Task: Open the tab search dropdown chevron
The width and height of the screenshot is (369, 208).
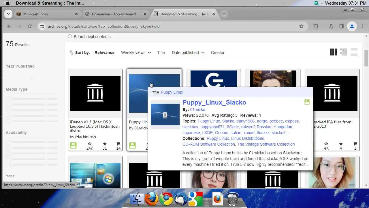Action: [8, 14]
